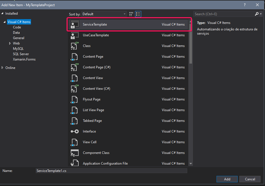
Task: Select the Code category
Action: click(x=17, y=27)
